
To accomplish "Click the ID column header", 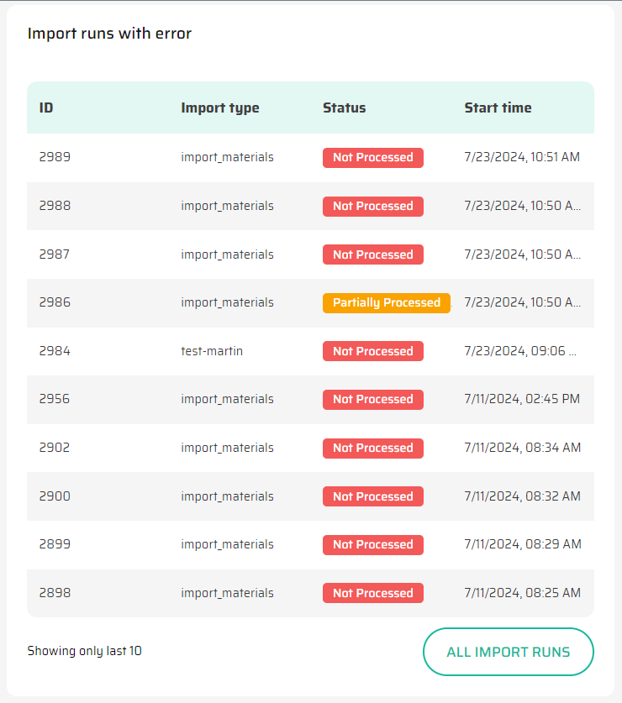I will [46, 108].
